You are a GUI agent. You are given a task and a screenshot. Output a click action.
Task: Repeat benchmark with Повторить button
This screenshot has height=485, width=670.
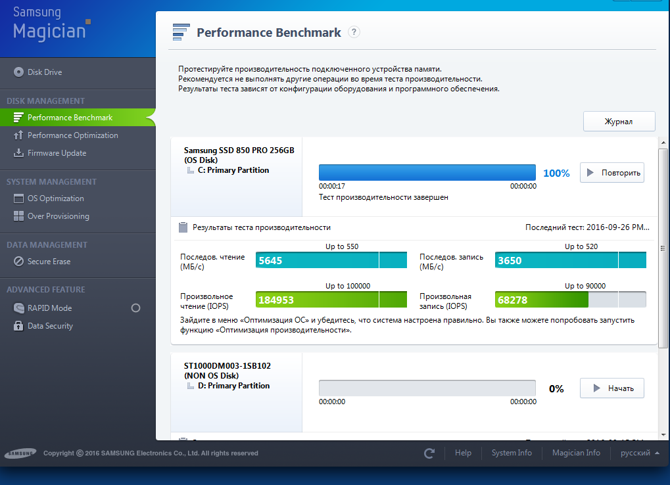tap(612, 172)
